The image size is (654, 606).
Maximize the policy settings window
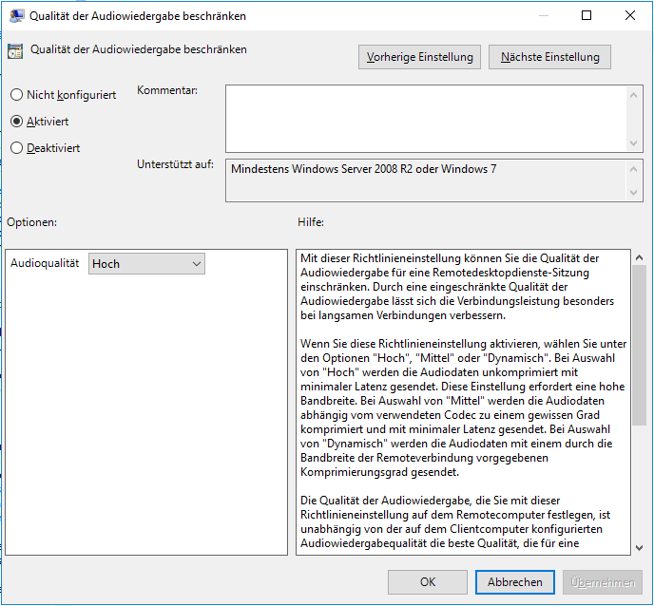coord(587,15)
